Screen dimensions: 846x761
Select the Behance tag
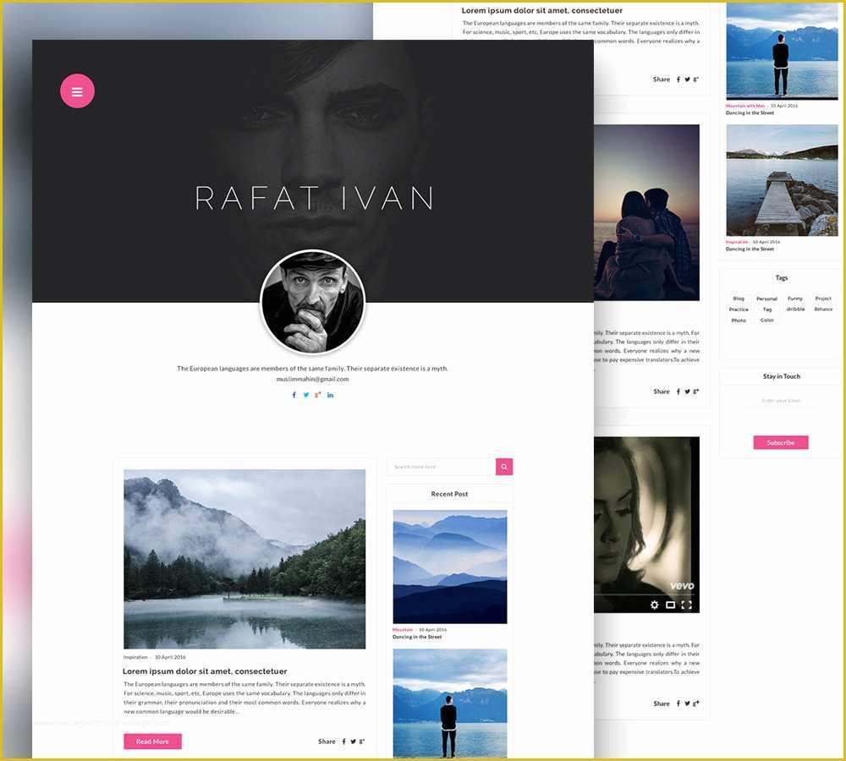point(823,309)
